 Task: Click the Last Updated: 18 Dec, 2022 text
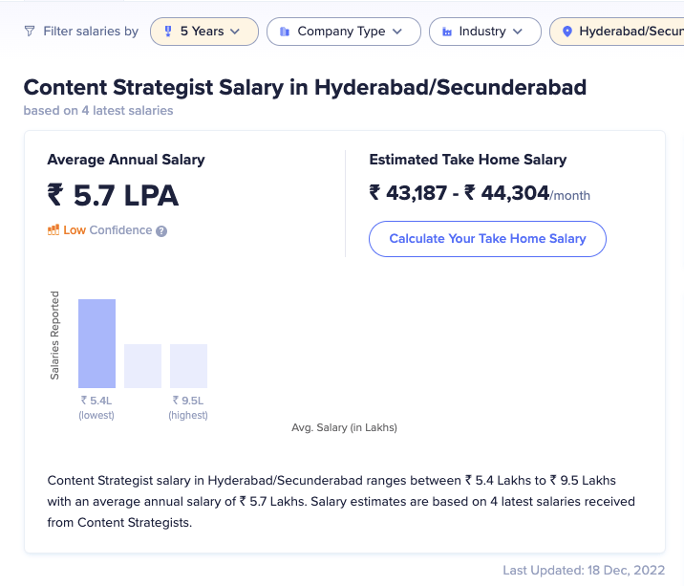pos(584,571)
